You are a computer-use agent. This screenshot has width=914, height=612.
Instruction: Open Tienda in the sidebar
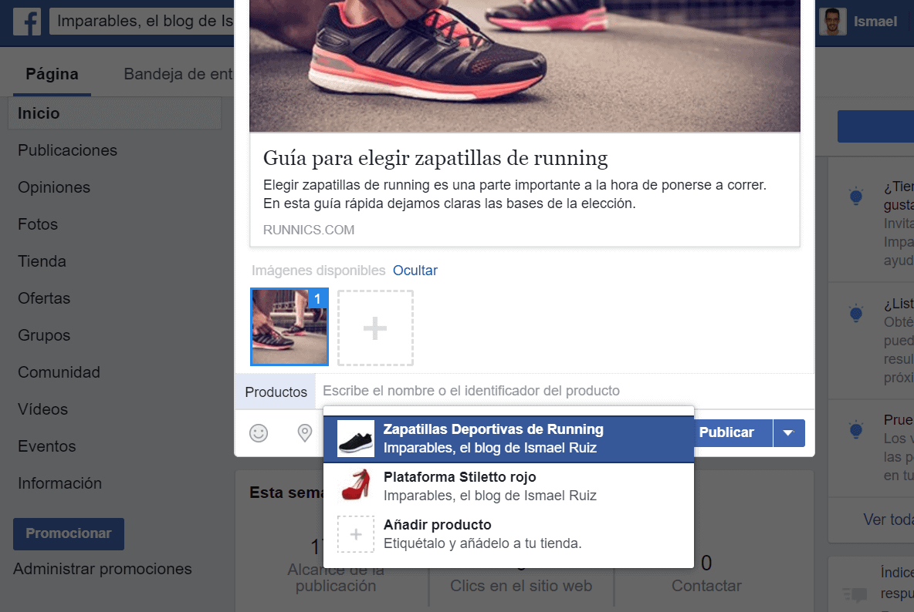42,261
